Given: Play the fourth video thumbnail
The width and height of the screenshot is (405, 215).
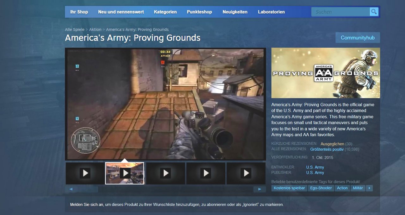Looking at the screenshot, I should [x=206, y=173].
